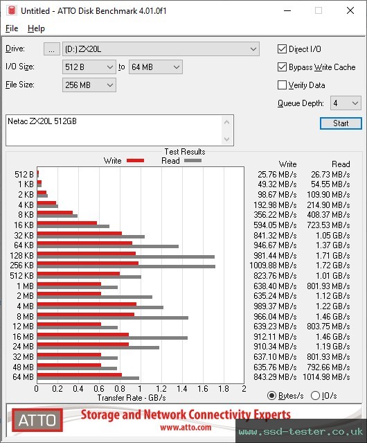Click the Write value 594.05 MB/s
Viewport: 367px width, 443px height.
tap(275, 225)
